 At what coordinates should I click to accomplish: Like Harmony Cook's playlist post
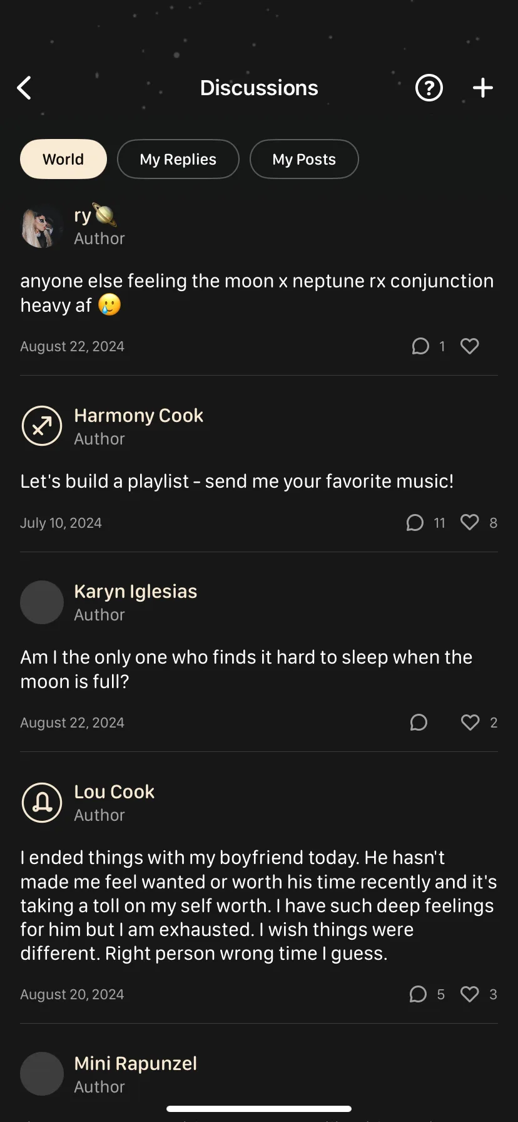coord(470,522)
